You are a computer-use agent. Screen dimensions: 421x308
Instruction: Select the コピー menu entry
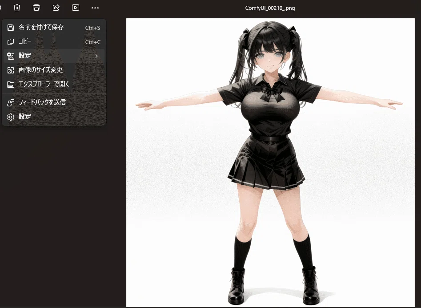click(x=54, y=42)
